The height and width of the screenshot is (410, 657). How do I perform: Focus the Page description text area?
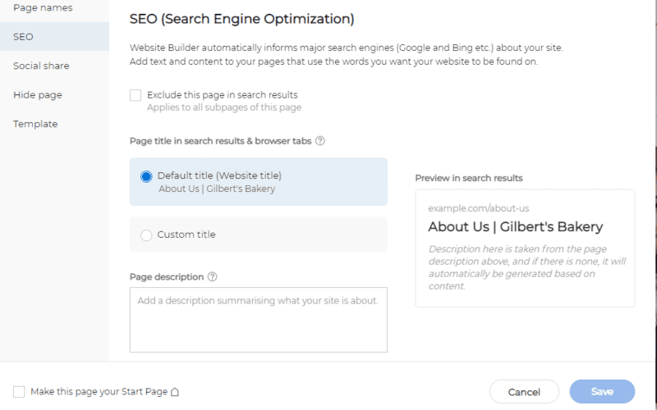259,320
